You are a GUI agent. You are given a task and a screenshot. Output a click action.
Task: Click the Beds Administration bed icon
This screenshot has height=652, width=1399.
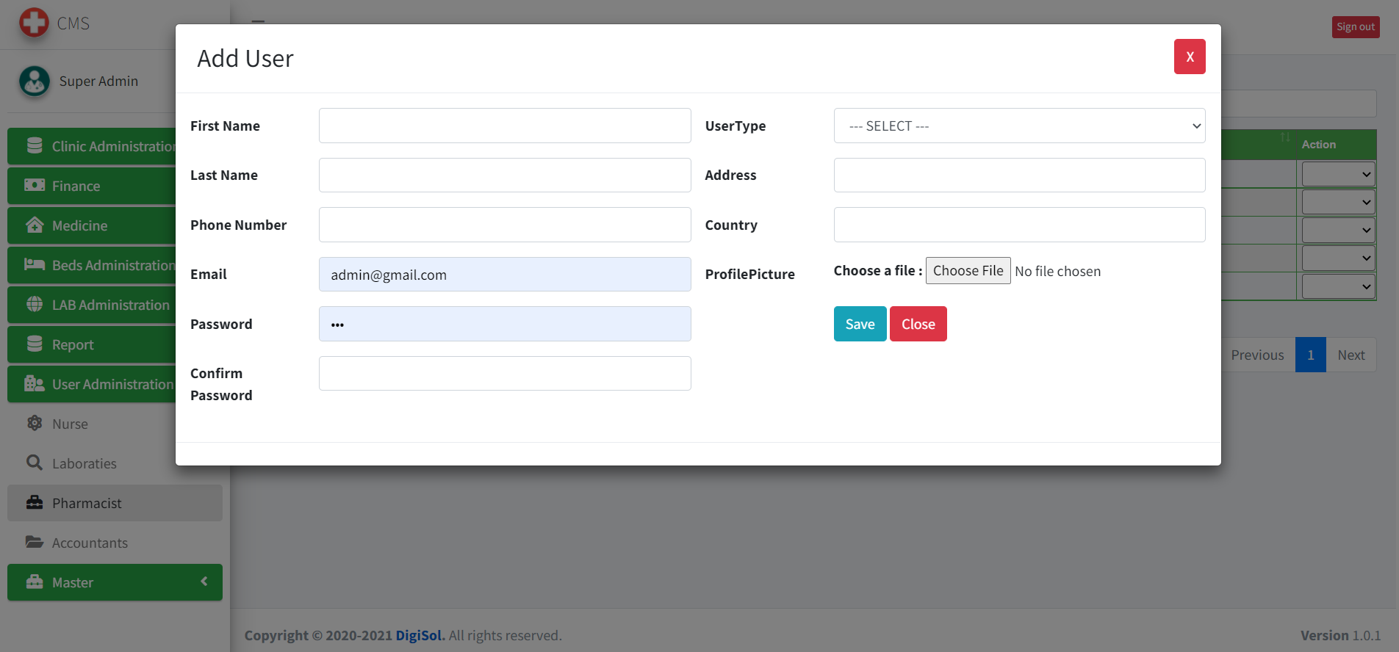coord(35,264)
